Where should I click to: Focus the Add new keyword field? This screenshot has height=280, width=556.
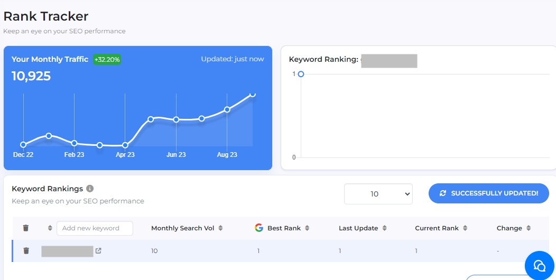[x=95, y=228]
